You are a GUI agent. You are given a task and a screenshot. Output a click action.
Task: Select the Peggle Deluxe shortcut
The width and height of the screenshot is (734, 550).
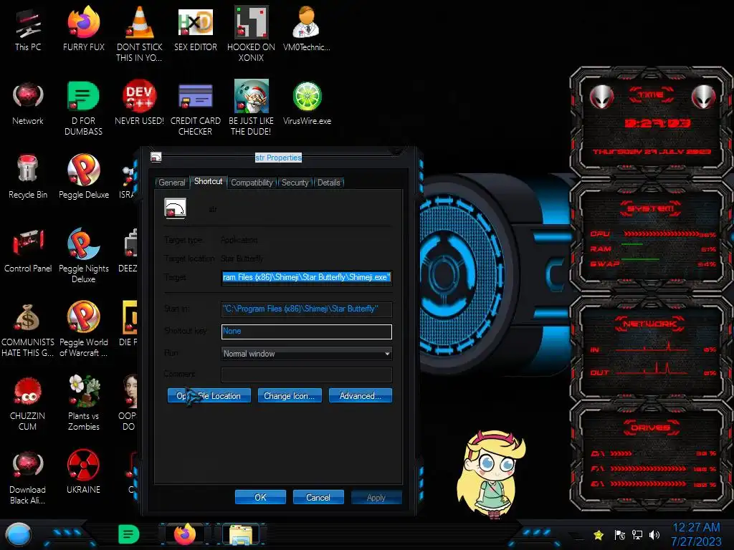[x=83, y=177]
